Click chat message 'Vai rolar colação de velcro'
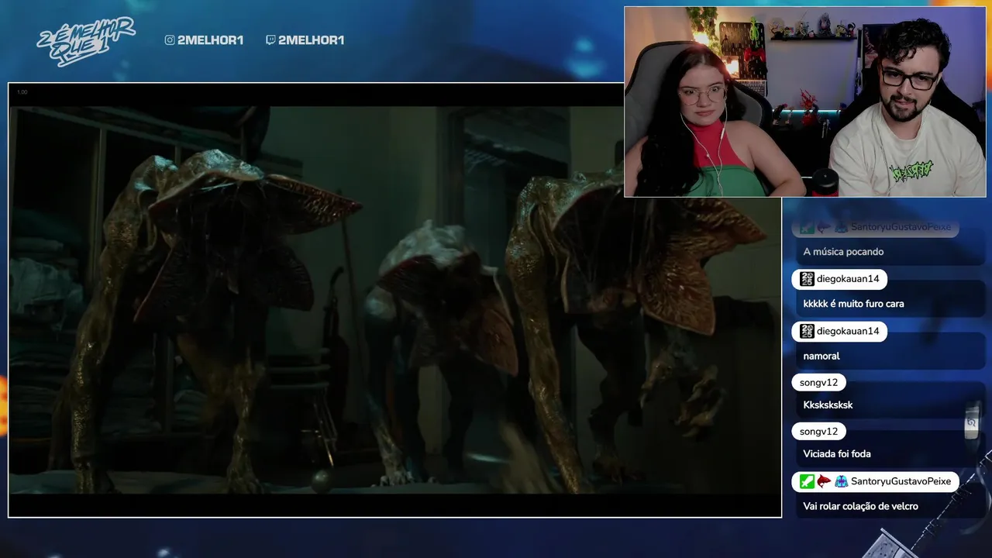The image size is (992, 558). point(860,506)
